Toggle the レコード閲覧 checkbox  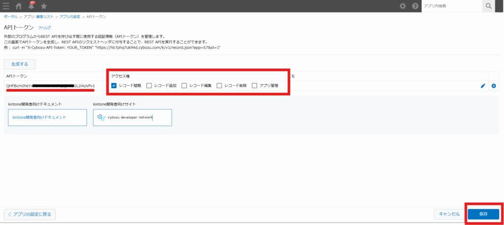[114, 86]
